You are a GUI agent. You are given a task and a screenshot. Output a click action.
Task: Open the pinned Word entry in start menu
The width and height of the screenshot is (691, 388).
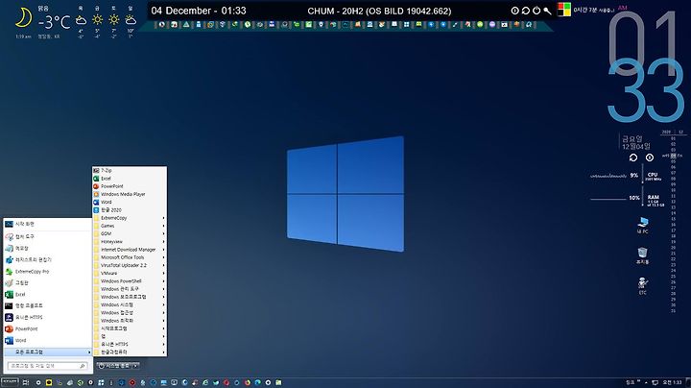click(48, 340)
